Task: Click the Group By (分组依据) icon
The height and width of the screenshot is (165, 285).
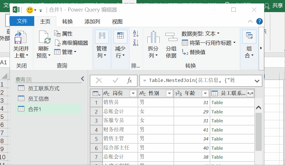Action: (171, 37)
